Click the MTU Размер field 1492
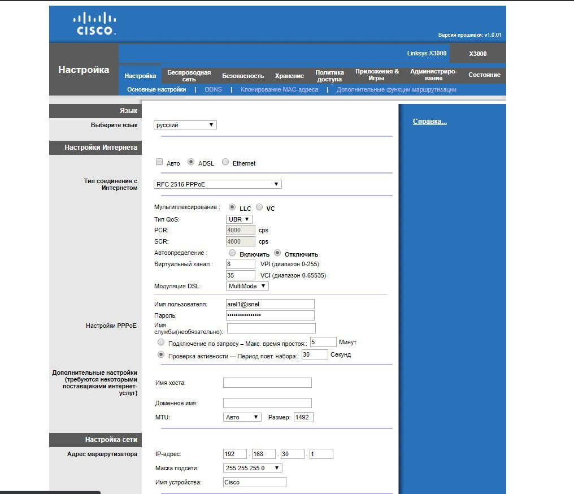The height and width of the screenshot is (494, 574). [303, 417]
